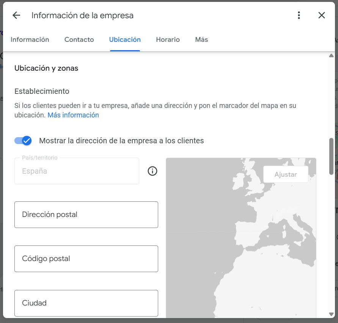View the Más tab
Image resolution: width=338 pixels, height=323 pixels.
point(201,40)
